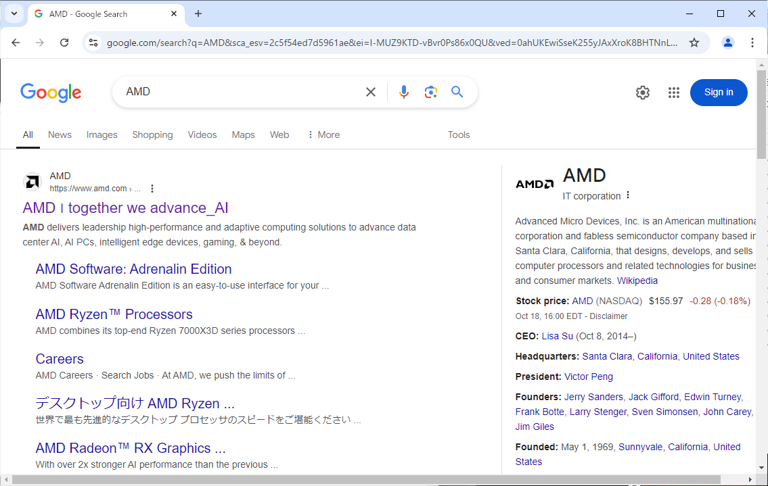Screen dimensions: 768x486
Task: Clear the search box with X icon
Action: pos(371,92)
